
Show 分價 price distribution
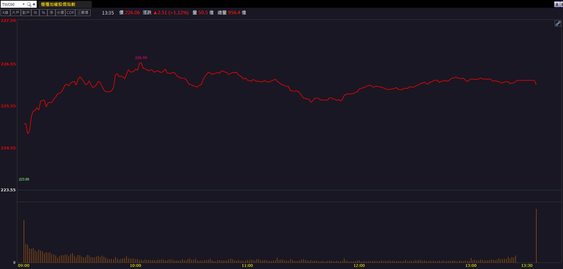point(60,13)
